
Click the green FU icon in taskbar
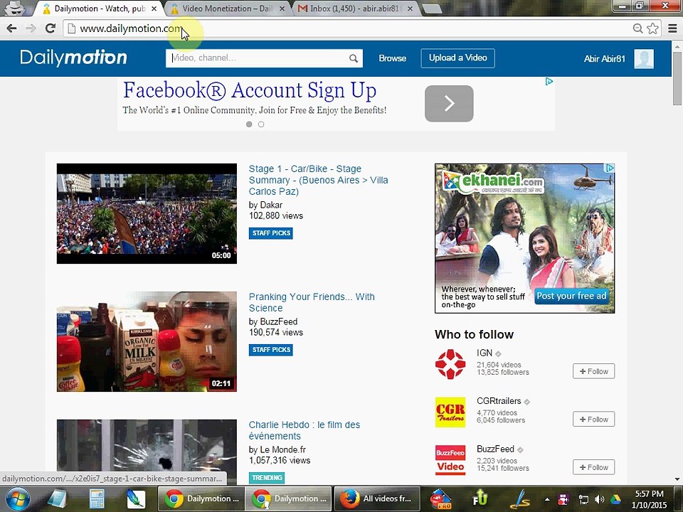tap(480, 499)
